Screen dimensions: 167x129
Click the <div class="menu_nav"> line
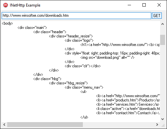[x=84, y=87]
